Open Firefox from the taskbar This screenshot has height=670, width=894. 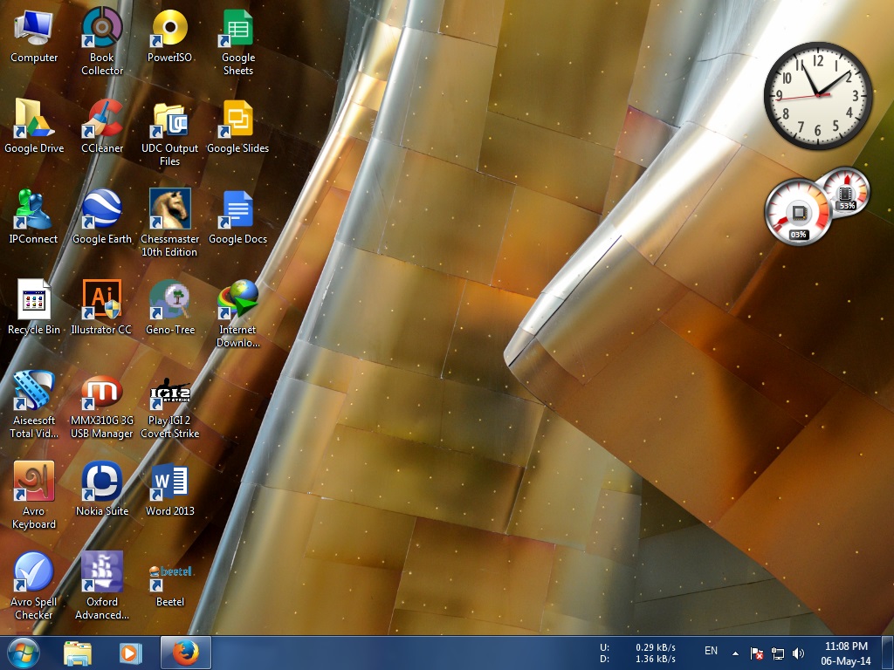coord(186,653)
